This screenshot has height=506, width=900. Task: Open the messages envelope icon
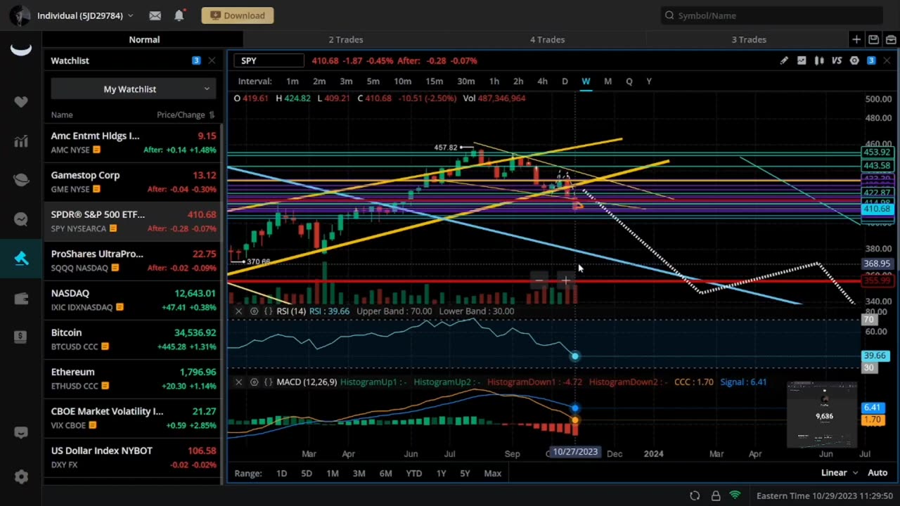155,15
